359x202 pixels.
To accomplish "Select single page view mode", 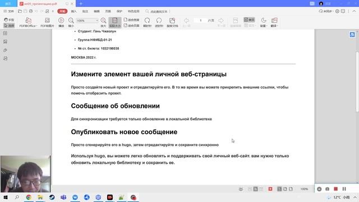I will click(249, 20).
